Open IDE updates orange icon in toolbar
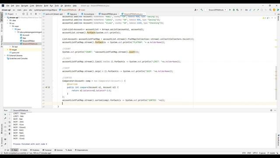 (x=274, y=10)
